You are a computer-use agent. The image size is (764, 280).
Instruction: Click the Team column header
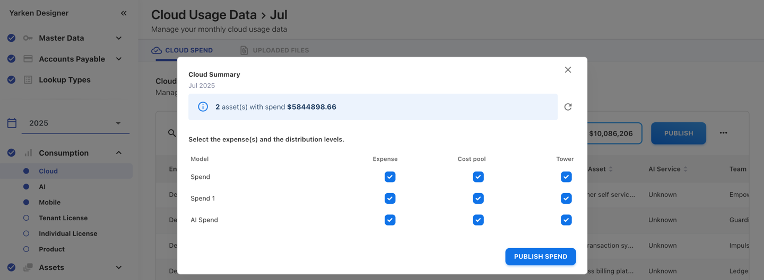[738, 169]
